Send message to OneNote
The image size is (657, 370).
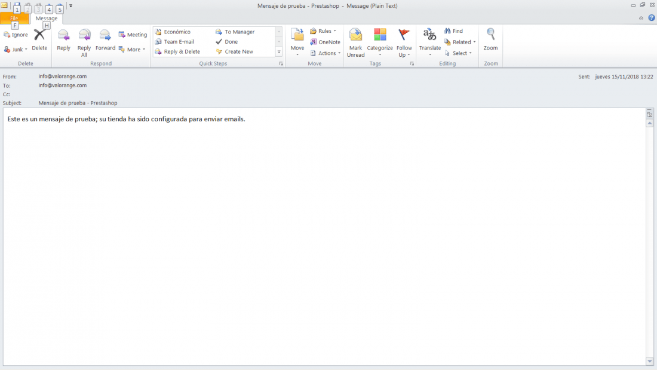[325, 42]
